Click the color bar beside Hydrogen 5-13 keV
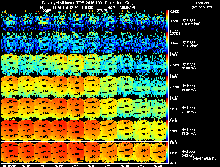 [x=167, y=152]
